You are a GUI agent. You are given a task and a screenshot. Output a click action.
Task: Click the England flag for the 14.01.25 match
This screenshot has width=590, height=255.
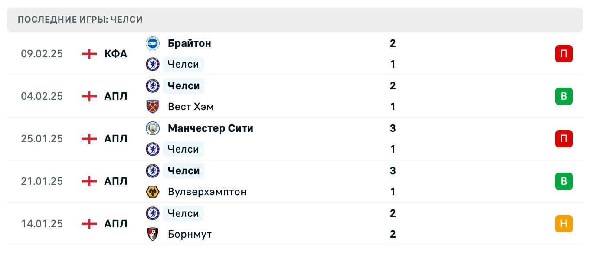(88, 224)
